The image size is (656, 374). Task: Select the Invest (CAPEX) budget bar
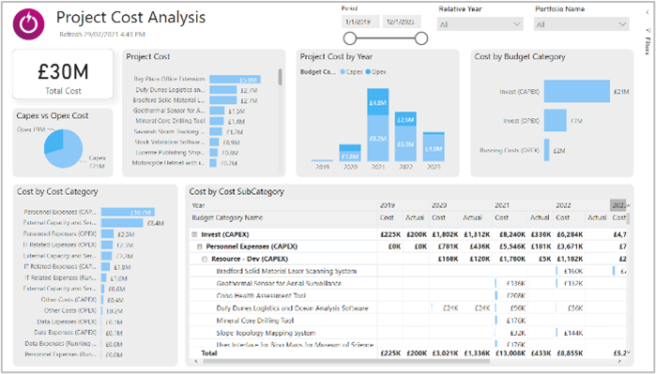coord(577,91)
